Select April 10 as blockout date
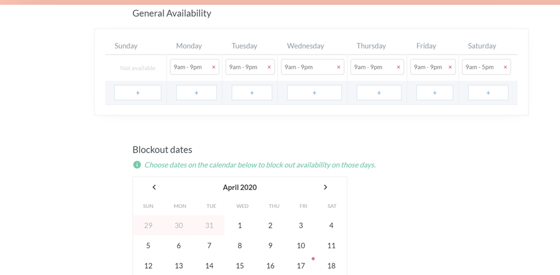This screenshot has height=275, width=560. coord(301,245)
